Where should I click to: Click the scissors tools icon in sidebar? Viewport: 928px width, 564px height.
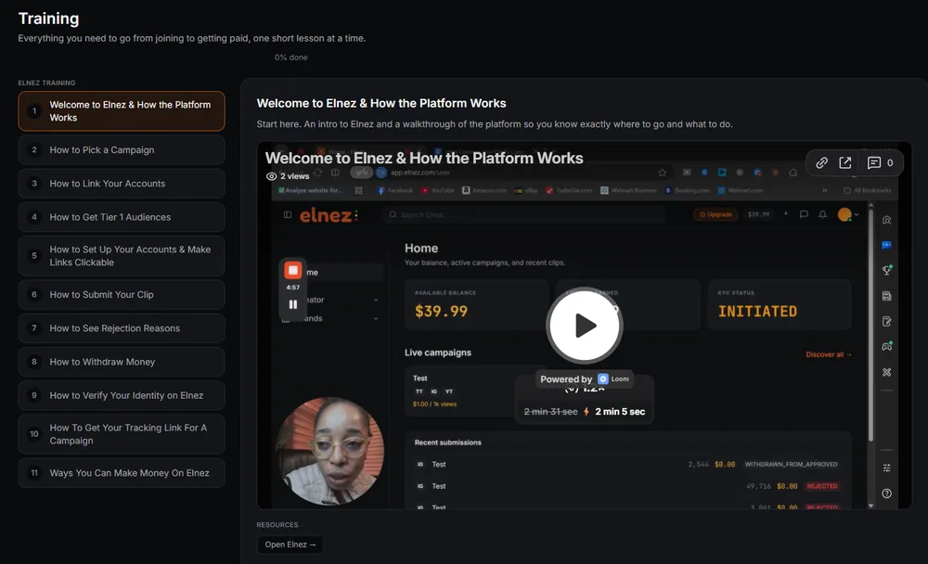tap(886, 372)
